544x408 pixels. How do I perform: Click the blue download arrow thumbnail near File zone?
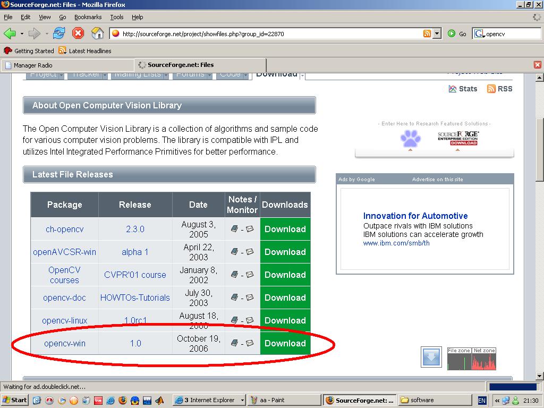coord(431,357)
